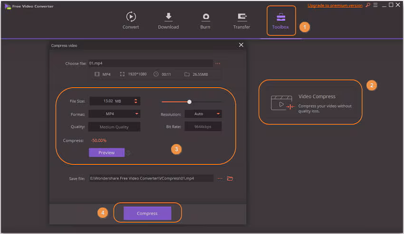Screen dimensions: 404x234
Task: Open output folder icon next to Save file
Action: 230,178
